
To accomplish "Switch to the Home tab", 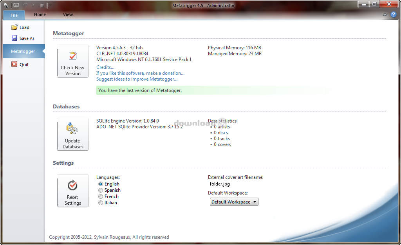I will pos(40,14).
